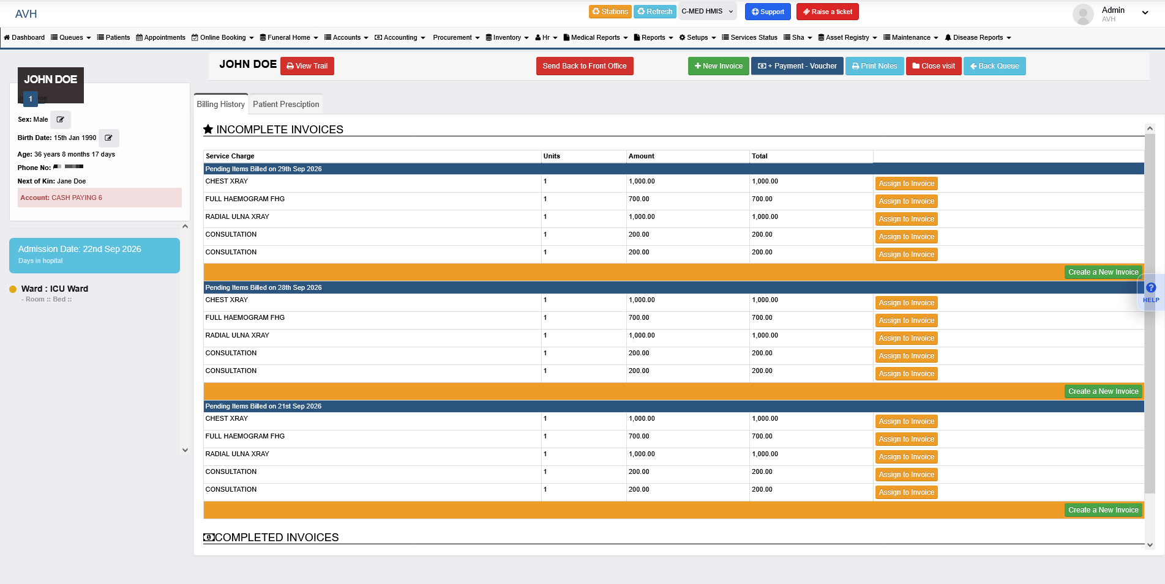This screenshot has height=584, width=1165.
Task: Switch to the Patient Presciption tab
Action: (x=286, y=105)
